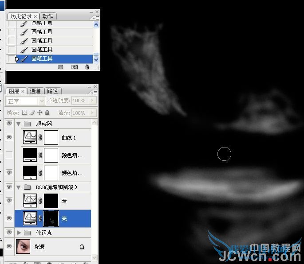Click curves adjustment icon on 曲线 1 layer
Viewport: 304px width, 264px height.
click(30, 138)
